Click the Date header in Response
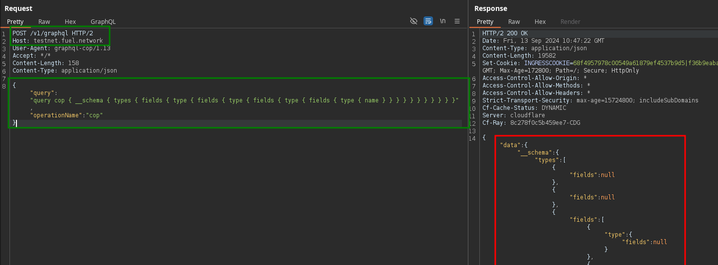Image resolution: width=718 pixels, height=265 pixels. pyautogui.click(x=543, y=41)
